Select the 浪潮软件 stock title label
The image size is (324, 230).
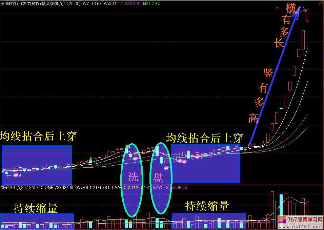click(9, 3)
